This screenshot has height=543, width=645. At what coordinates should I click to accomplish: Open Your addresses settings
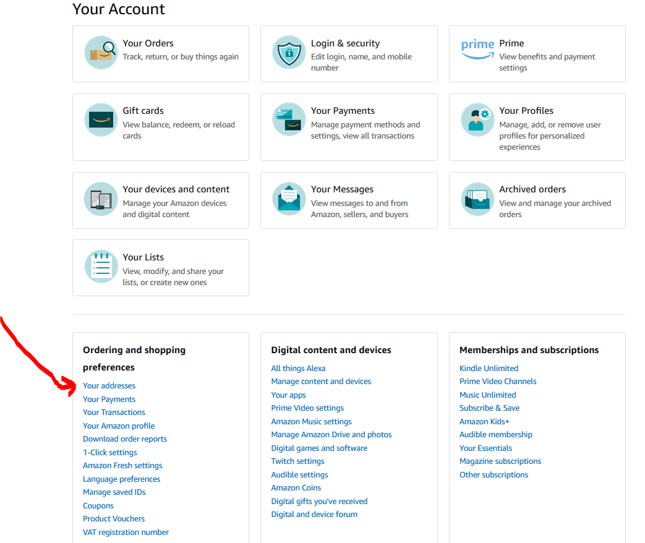coord(109,385)
